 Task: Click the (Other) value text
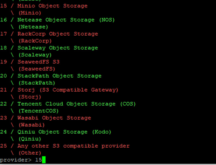[30, 153]
